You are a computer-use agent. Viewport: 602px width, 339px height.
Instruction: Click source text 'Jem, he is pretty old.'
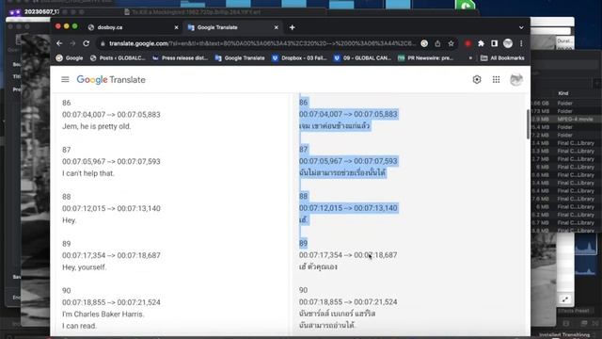coord(96,126)
